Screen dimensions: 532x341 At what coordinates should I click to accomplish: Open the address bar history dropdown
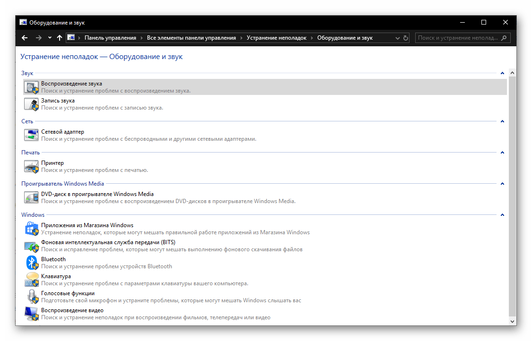coord(396,38)
